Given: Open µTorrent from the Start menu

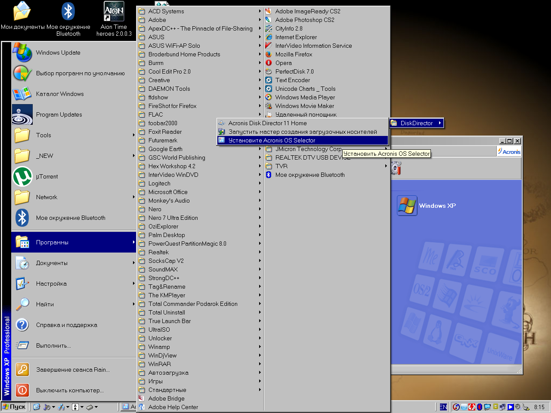Looking at the screenshot, I should (46, 176).
